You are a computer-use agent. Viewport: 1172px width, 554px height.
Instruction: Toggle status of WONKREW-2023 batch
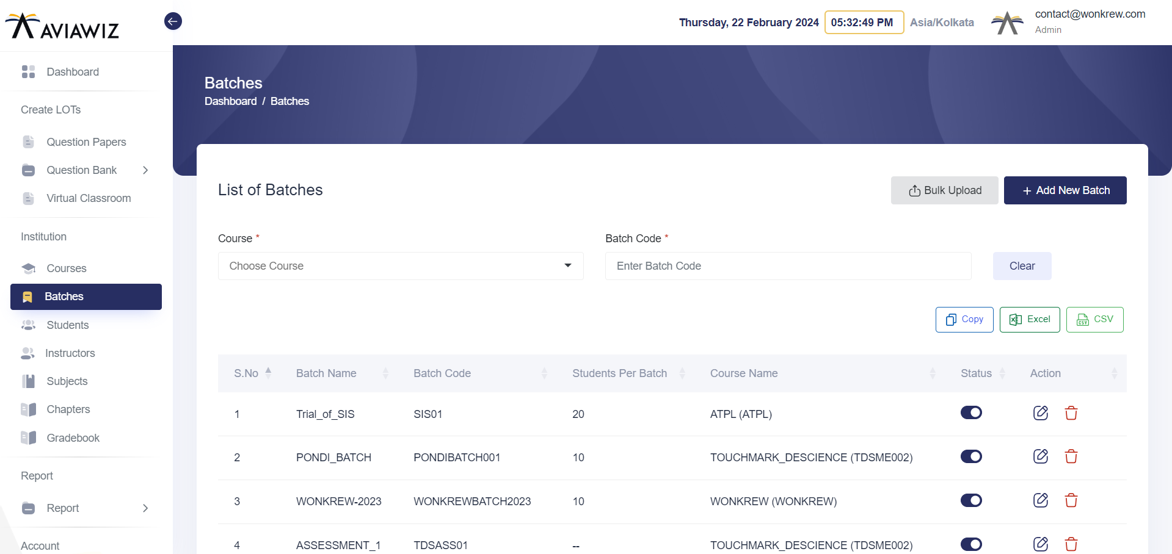tap(971, 500)
